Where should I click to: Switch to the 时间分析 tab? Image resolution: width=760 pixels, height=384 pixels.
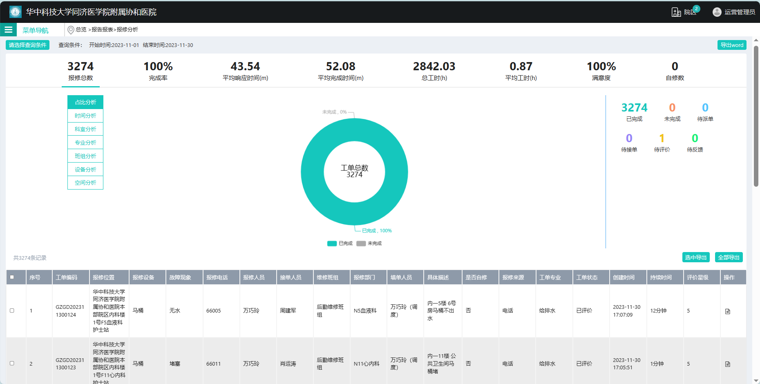point(85,115)
